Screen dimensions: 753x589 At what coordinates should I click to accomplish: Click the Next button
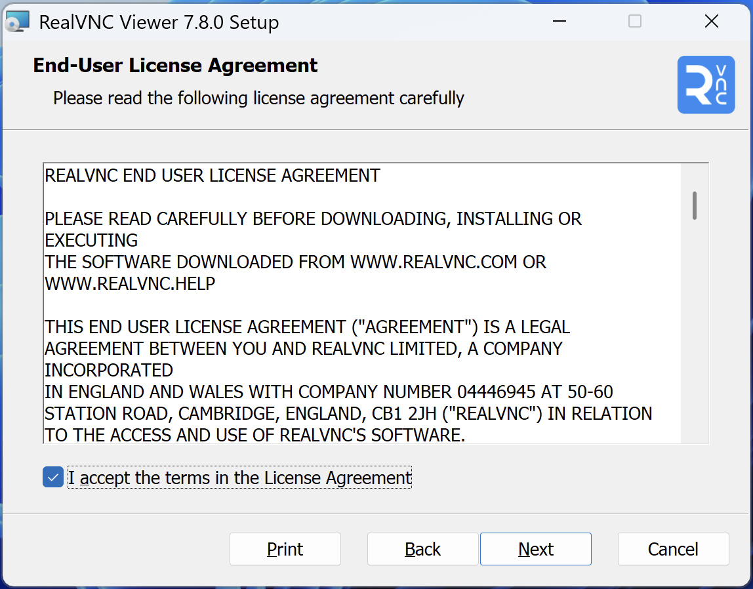click(x=535, y=549)
